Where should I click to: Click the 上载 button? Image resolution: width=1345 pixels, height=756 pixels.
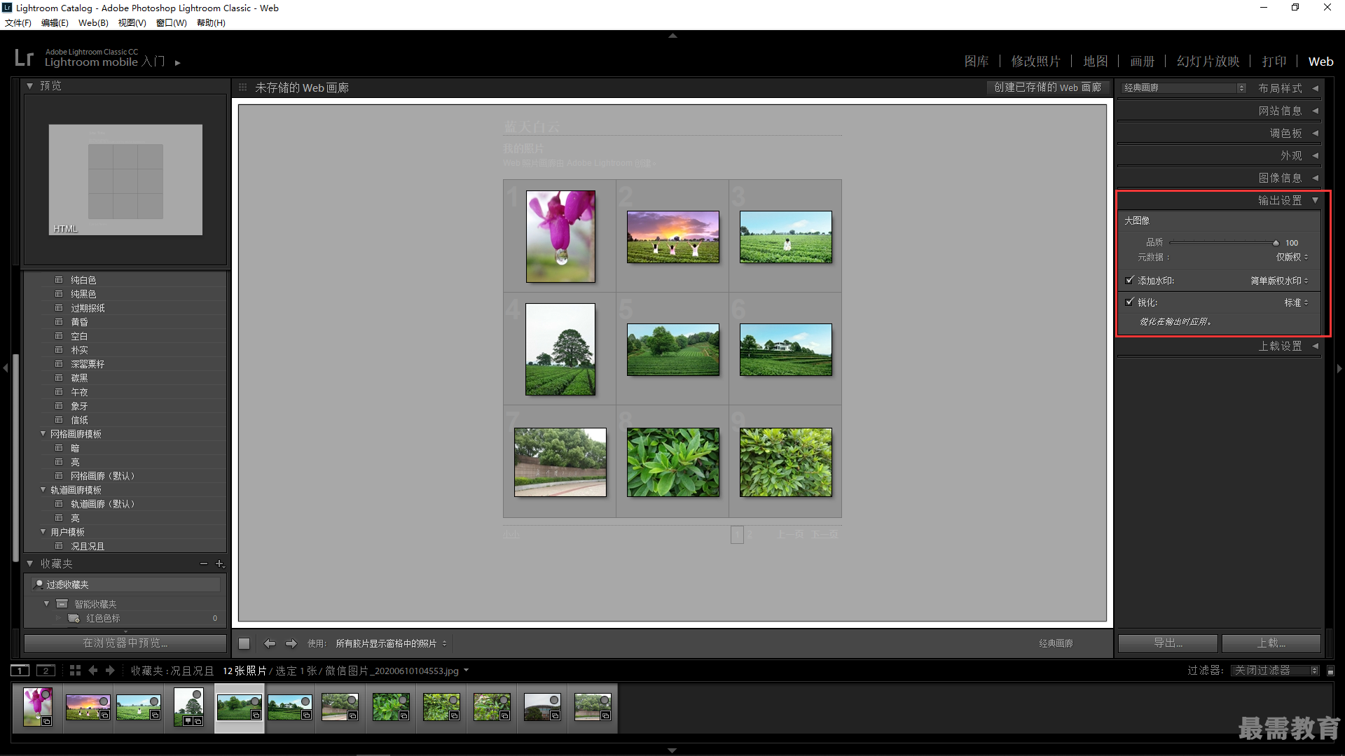tap(1271, 643)
